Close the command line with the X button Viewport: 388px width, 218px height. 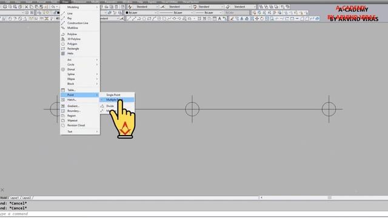point(2,190)
